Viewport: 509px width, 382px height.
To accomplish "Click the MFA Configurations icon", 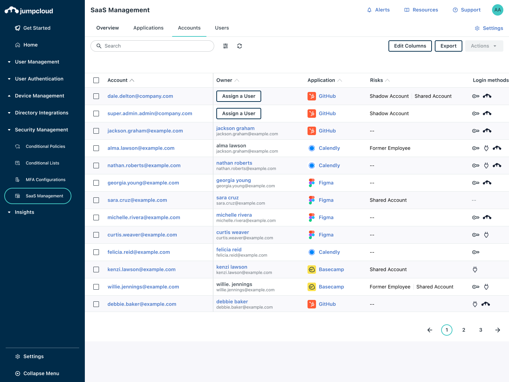I will pos(17,180).
